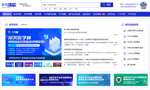150x90 pixels.
Task: Open the 个人专区 nav menu item
Action: 121,14
